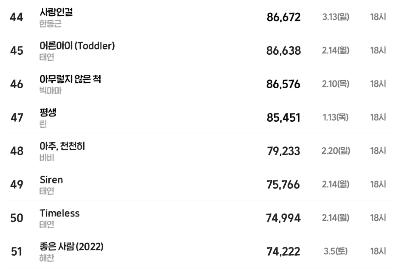Select artist 태연 under Timeless
This screenshot has width=394, height=269.
(47, 225)
